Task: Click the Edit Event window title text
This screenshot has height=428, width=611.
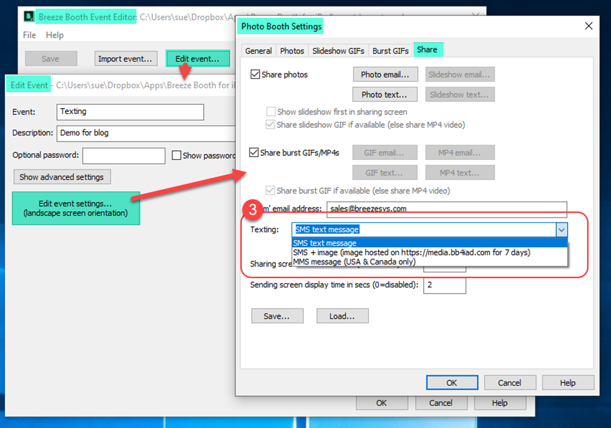Action: tap(30, 85)
